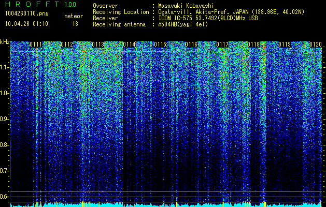Click the 0112 time marker label
Image resolution: width=326 pixels, height=207 pixels.
click(67, 45)
